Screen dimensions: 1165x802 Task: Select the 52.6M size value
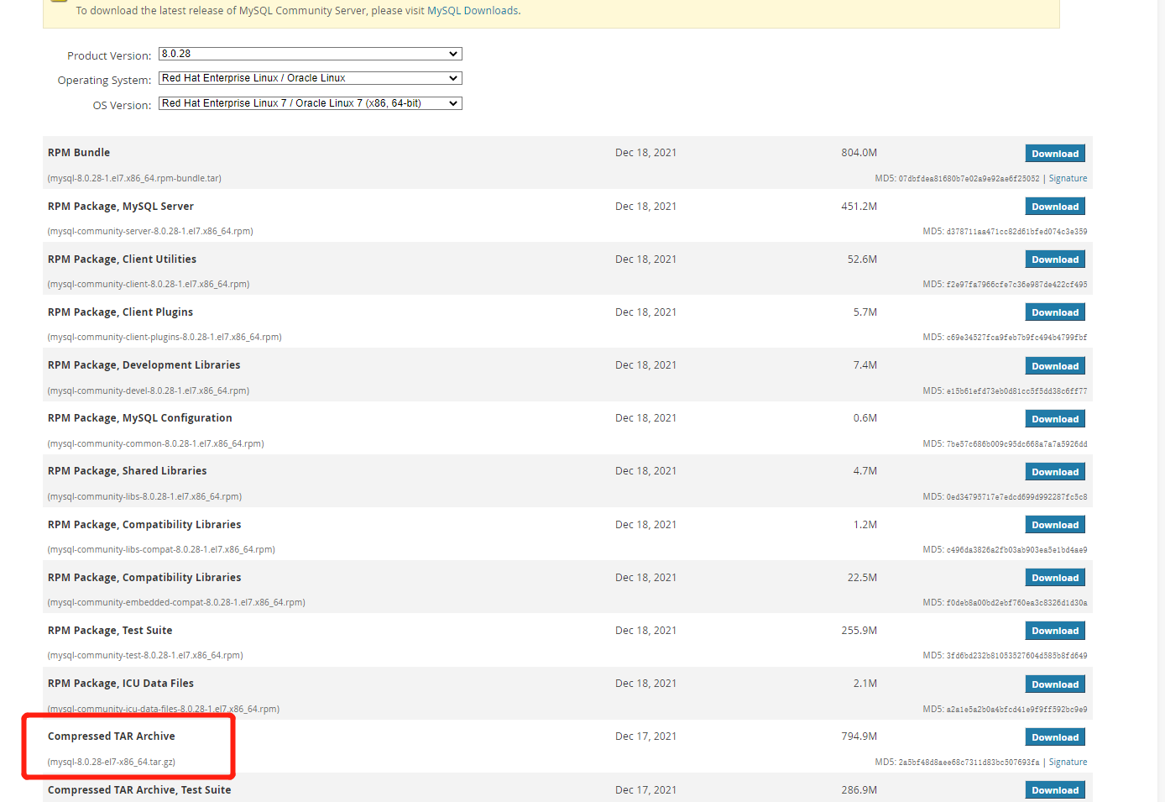point(862,259)
